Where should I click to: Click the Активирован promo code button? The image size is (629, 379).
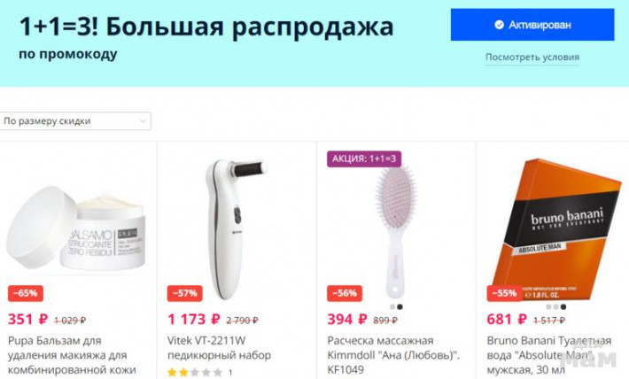(532, 25)
